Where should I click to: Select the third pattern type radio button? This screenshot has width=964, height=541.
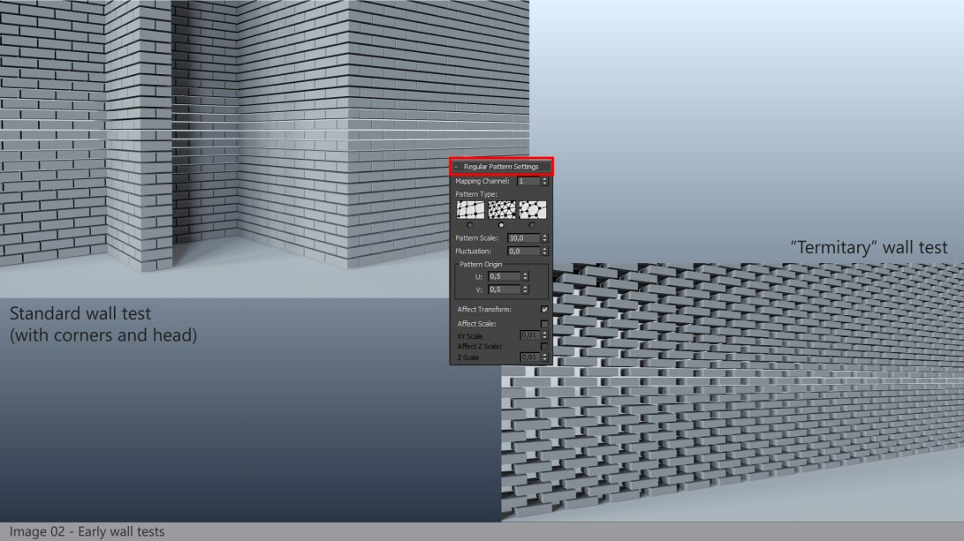531,223
